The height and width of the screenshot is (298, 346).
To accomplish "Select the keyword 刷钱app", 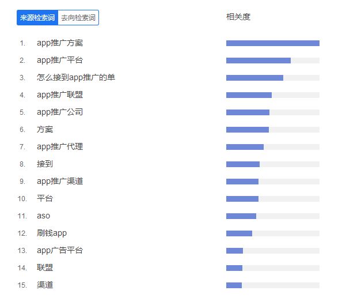I will pos(52,233).
